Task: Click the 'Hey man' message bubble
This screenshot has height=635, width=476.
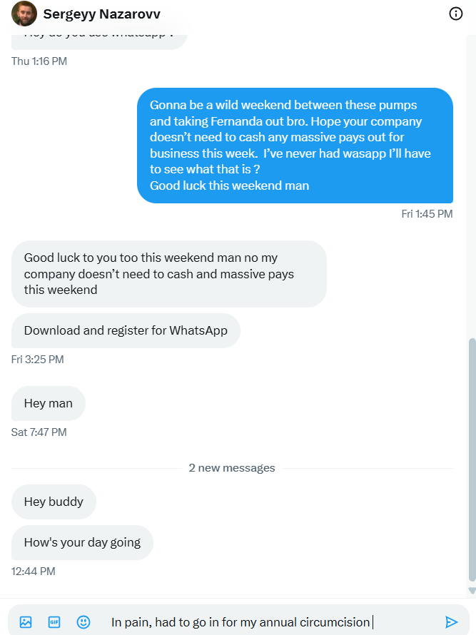Action: point(48,403)
